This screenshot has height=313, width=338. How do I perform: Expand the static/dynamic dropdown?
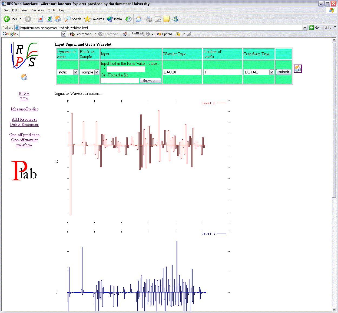(75, 72)
